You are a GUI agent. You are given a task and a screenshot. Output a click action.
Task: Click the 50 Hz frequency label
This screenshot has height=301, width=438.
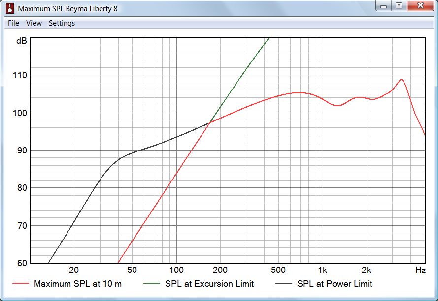point(132,270)
